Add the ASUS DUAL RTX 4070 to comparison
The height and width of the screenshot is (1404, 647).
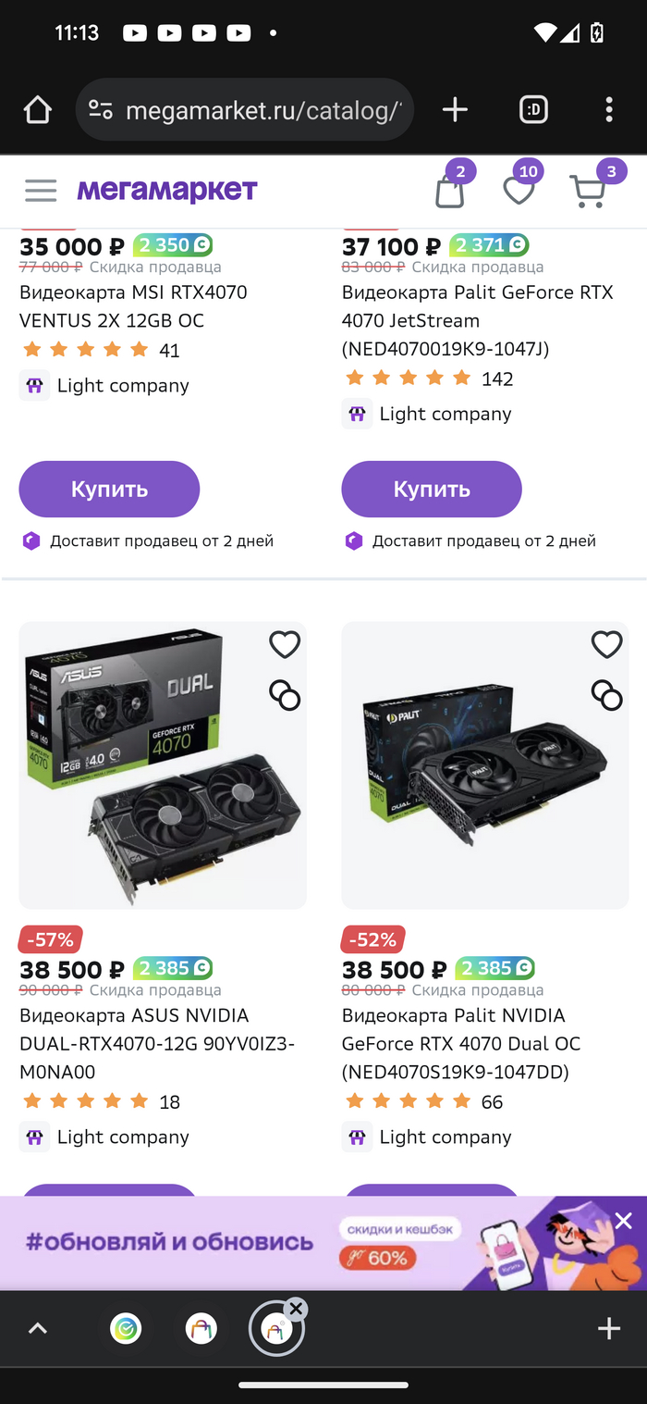(x=285, y=695)
